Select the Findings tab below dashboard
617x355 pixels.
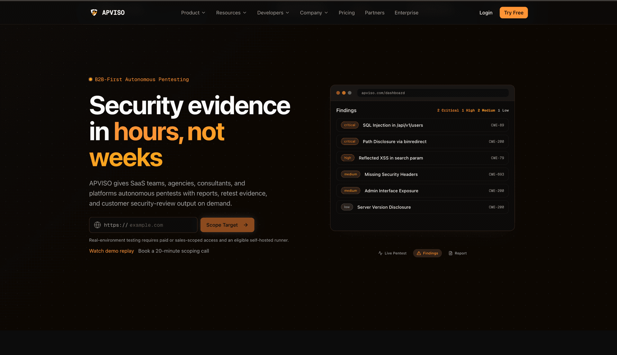[x=427, y=253]
